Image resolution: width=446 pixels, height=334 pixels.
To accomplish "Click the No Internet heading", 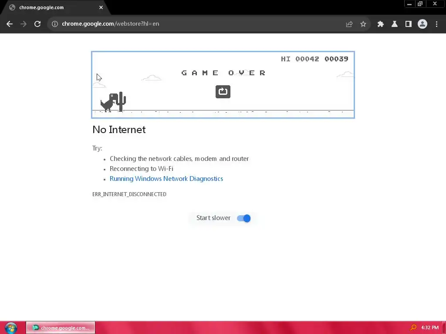I will pos(119,130).
